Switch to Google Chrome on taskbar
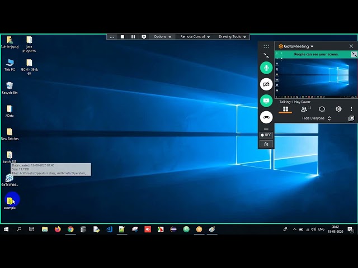358x268 pixels. [x=70, y=229]
